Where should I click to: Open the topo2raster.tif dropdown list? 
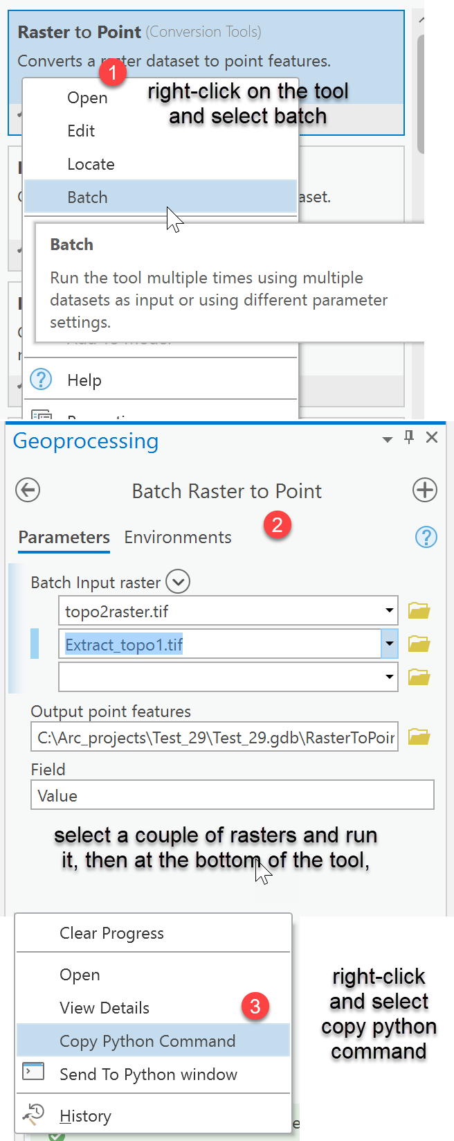[x=389, y=610]
